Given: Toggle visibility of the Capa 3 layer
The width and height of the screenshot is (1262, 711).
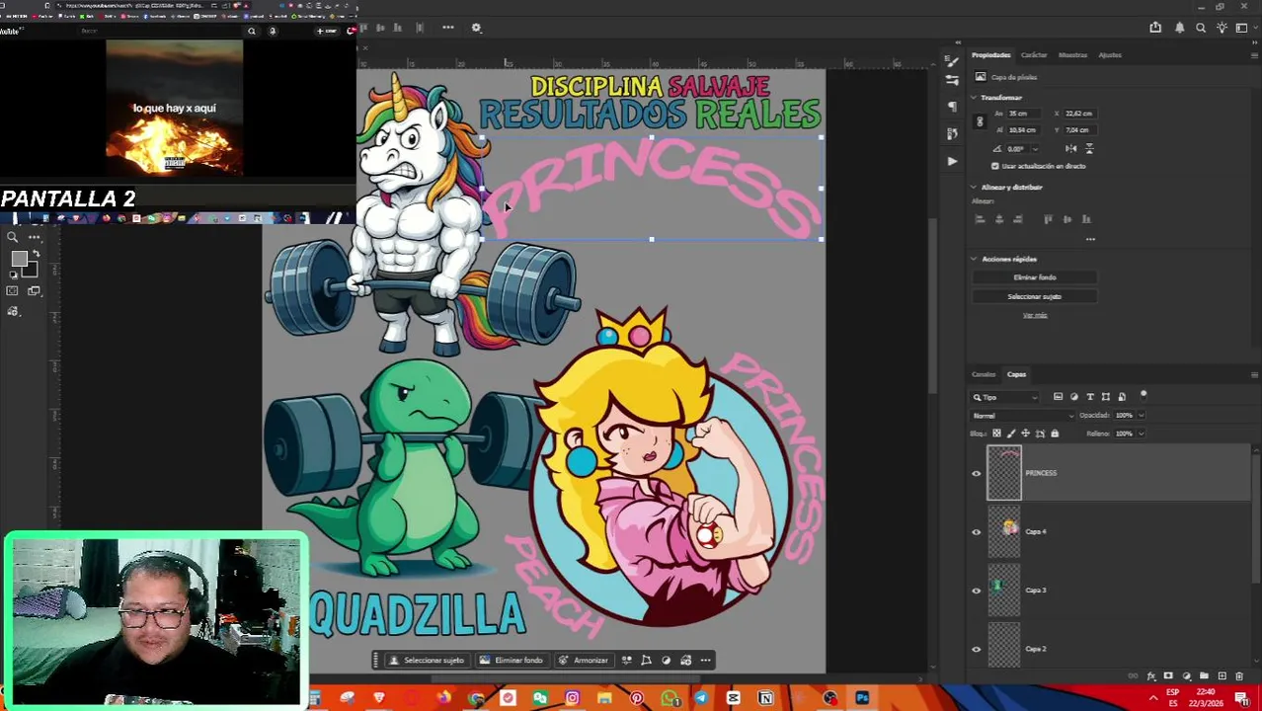Looking at the screenshot, I should tap(977, 591).
